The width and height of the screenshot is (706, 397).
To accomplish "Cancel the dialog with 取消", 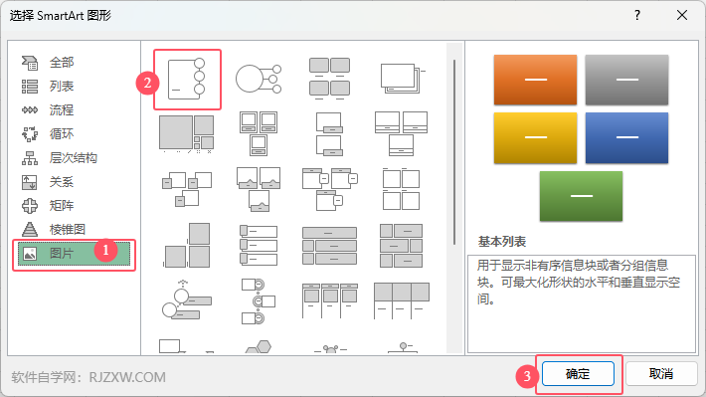I will (661, 373).
